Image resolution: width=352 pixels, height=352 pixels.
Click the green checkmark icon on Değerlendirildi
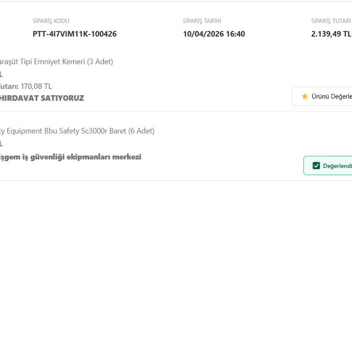pyautogui.click(x=316, y=165)
